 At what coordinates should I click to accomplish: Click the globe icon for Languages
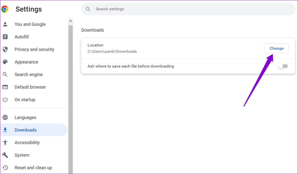tap(5, 117)
